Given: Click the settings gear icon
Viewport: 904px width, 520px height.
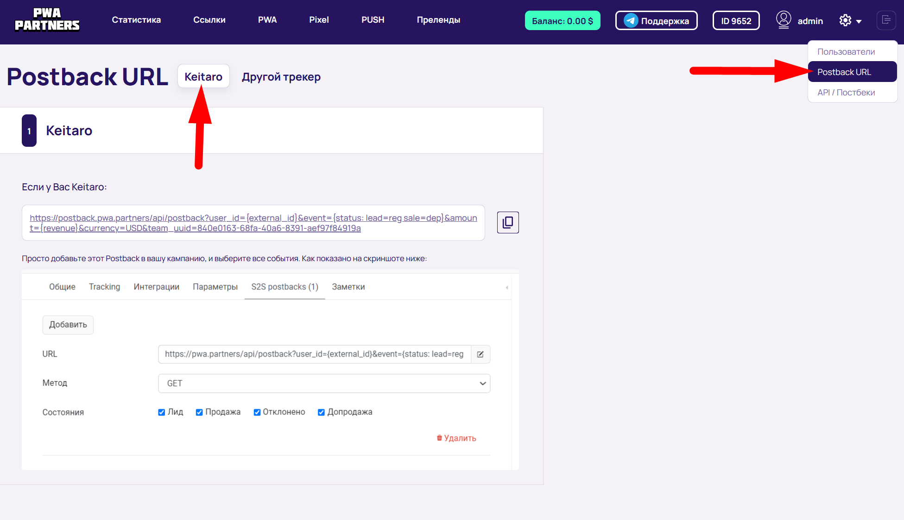Looking at the screenshot, I should point(845,20).
